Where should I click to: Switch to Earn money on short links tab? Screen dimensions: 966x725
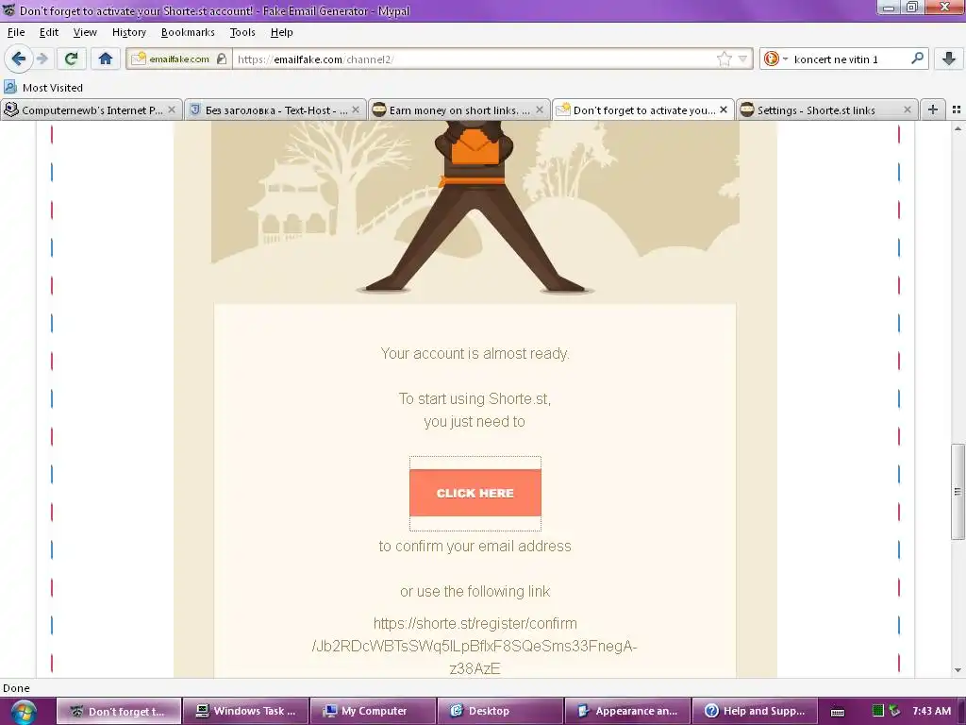coord(459,110)
